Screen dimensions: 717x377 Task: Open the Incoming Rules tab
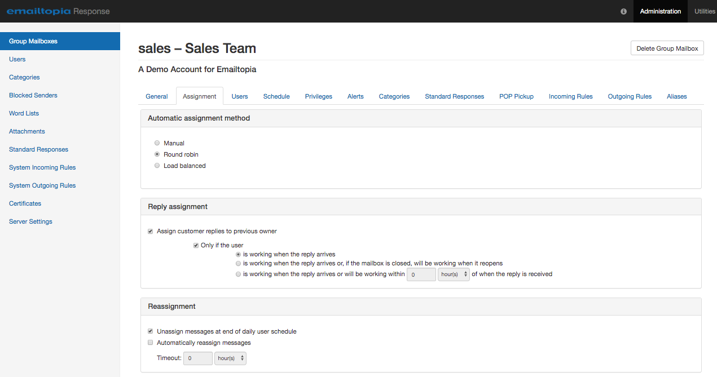(x=570, y=96)
